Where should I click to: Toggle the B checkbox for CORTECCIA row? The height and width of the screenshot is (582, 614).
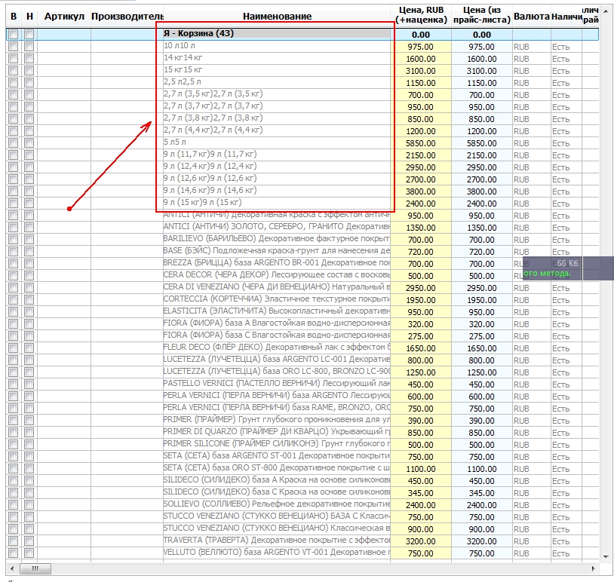coord(14,300)
